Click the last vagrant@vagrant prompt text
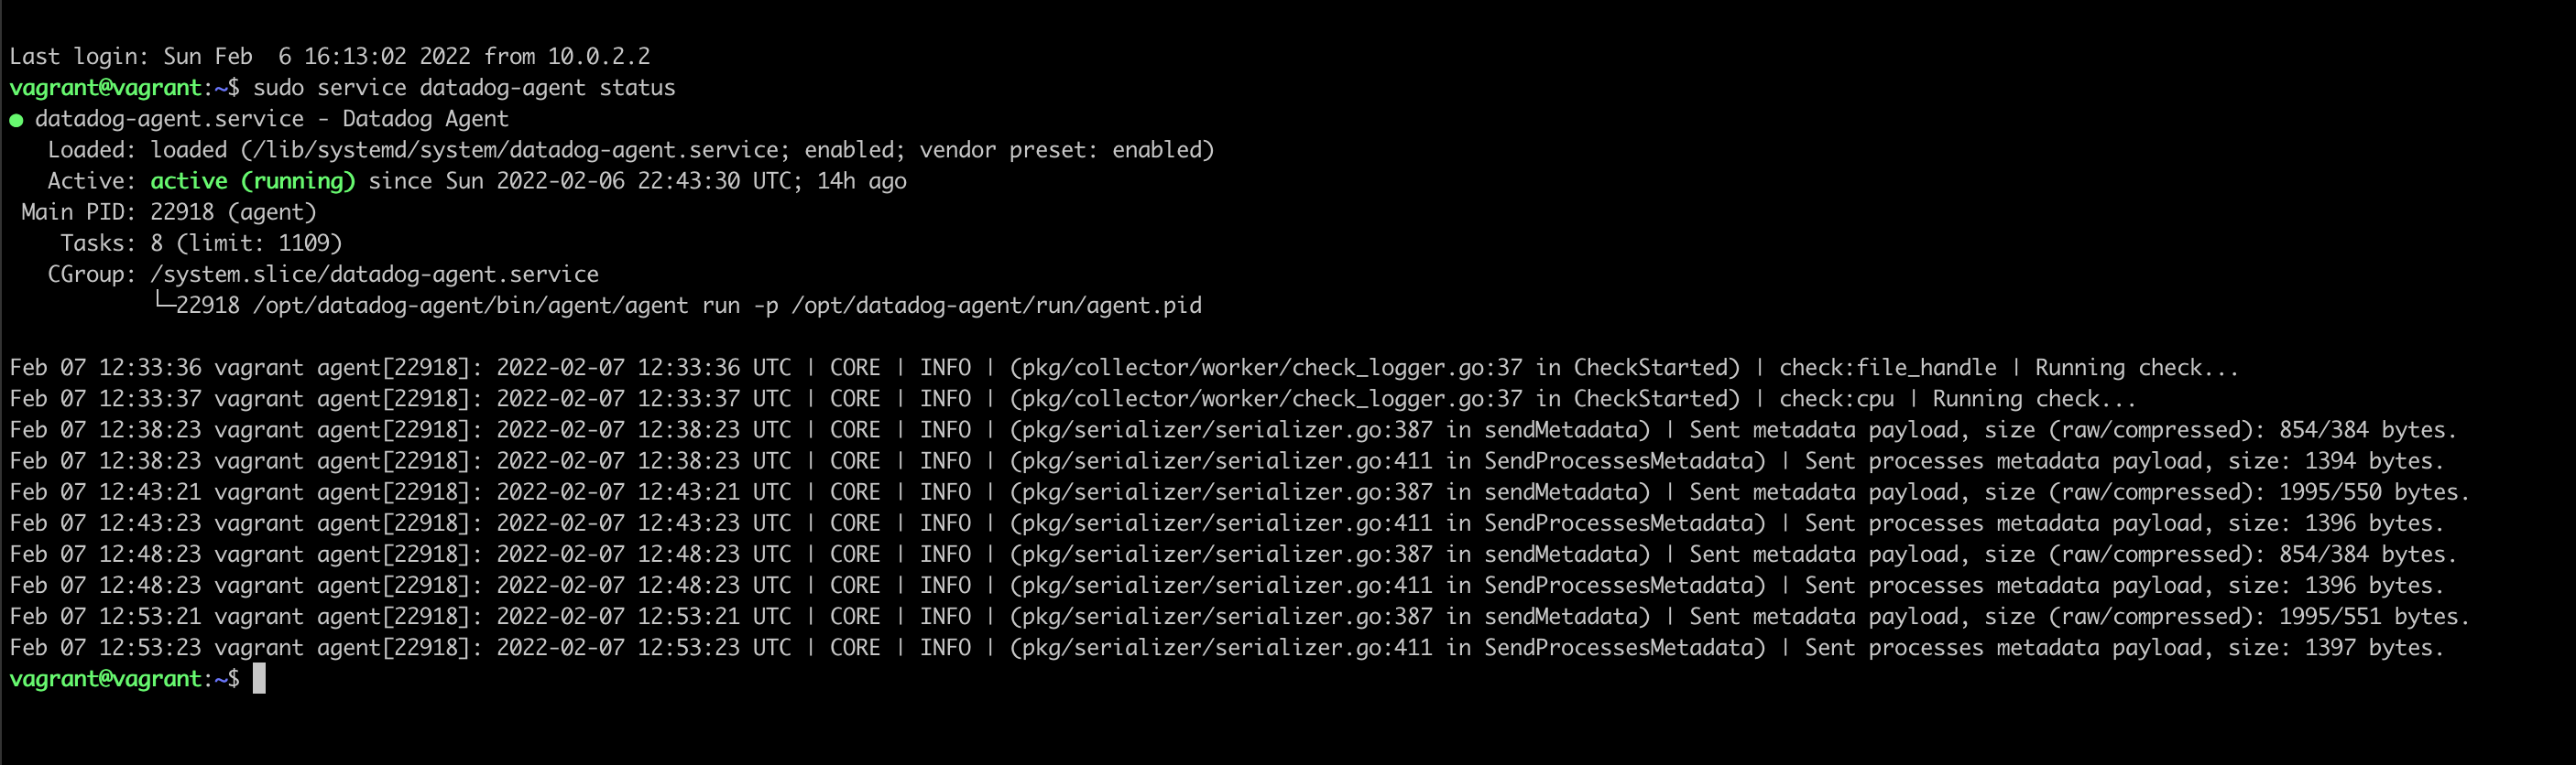 pyautogui.click(x=106, y=679)
